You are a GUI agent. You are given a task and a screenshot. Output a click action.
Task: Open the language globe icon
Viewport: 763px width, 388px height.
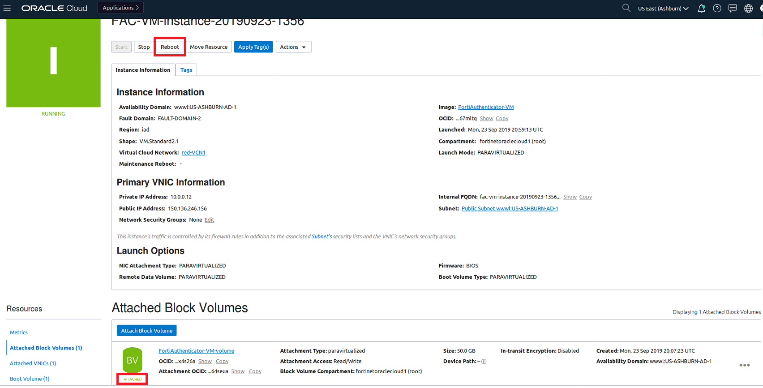click(748, 8)
